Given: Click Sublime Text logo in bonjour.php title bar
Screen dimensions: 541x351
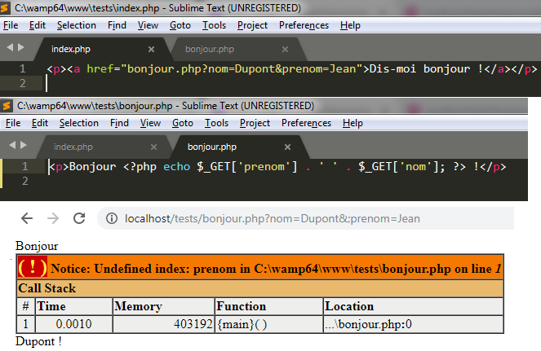Looking at the screenshot, I should click(x=7, y=106).
